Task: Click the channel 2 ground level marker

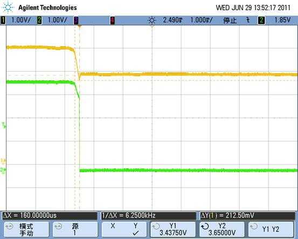Action: tap(3, 170)
